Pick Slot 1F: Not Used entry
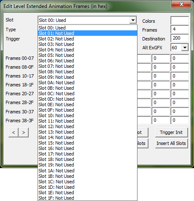The width and height of the screenshot is (194, 201). click(x=87, y=198)
